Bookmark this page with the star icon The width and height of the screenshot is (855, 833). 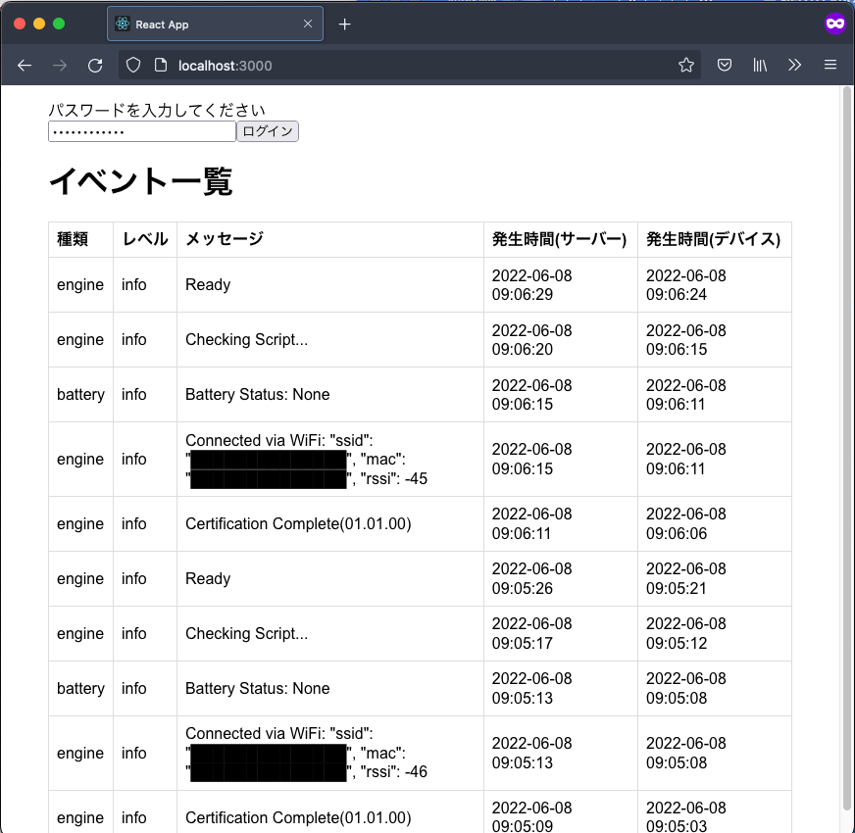tap(685, 65)
